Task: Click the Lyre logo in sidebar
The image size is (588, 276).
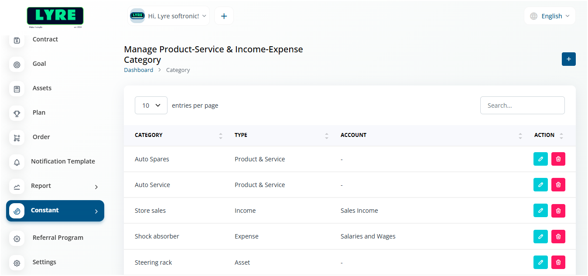Action: (55, 17)
